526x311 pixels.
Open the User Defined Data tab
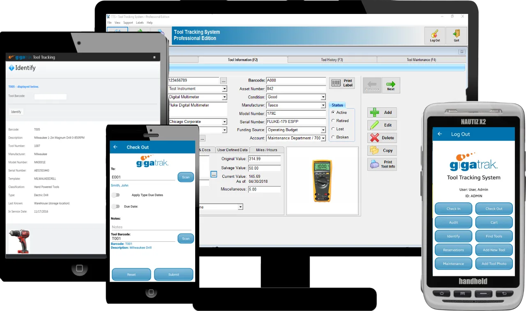coord(233,150)
